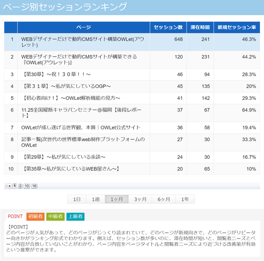Click stay time value 142
This screenshot has height=261, width=264.
click(206, 98)
